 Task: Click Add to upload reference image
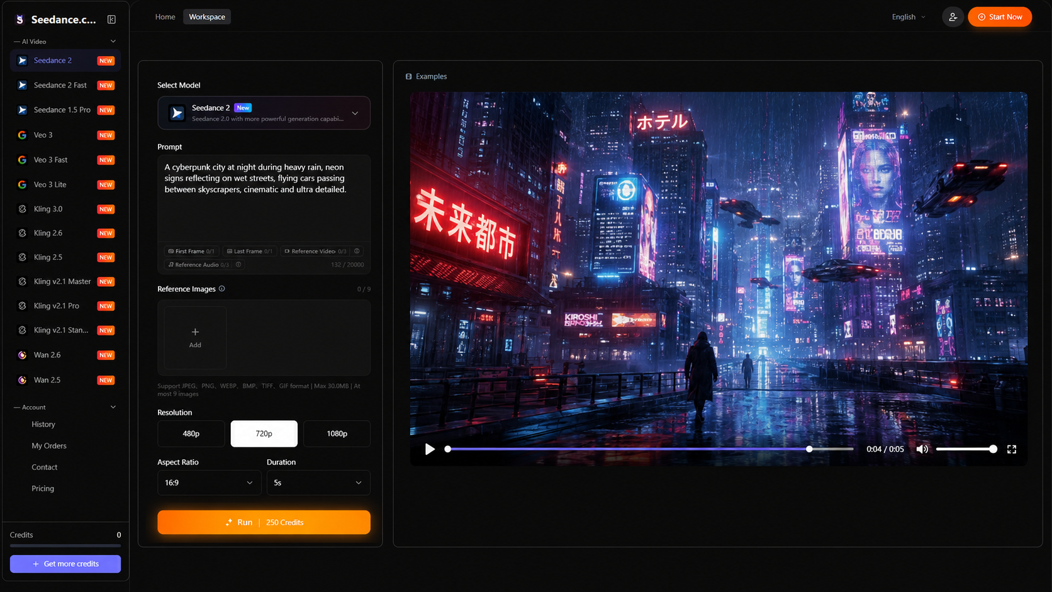pyautogui.click(x=195, y=338)
